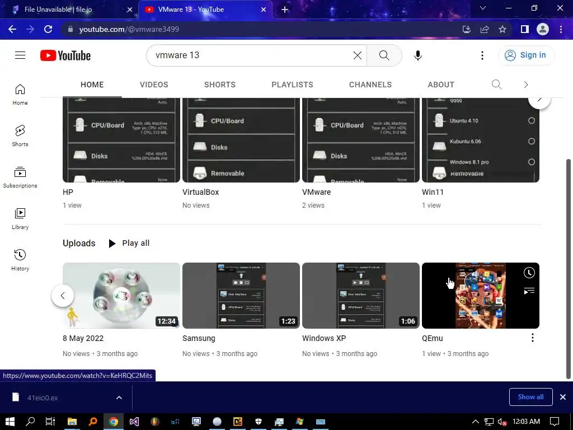Open Subscriptions in the sidebar
Viewport: 573px width, 430px height.
[20, 177]
